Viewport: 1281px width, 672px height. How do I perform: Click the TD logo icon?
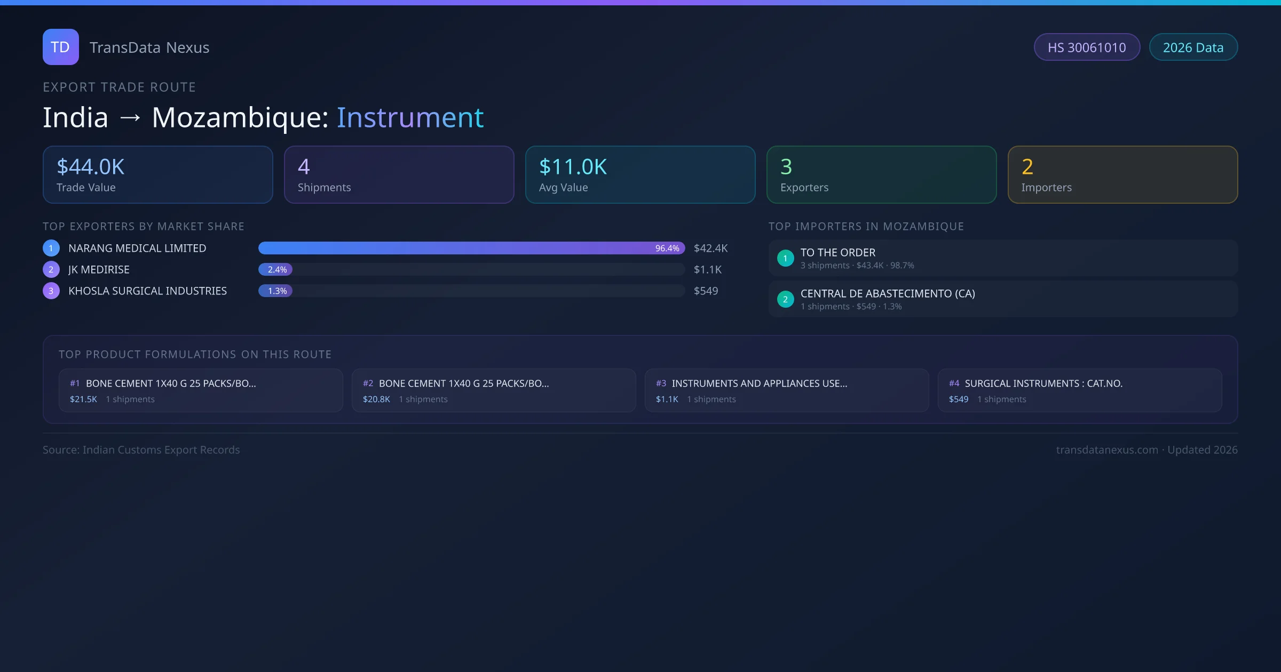[x=60, y=47]
